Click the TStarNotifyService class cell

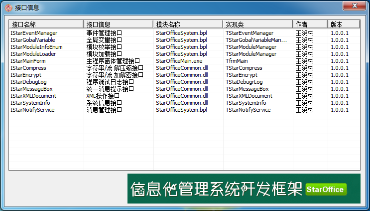[248, 110]
